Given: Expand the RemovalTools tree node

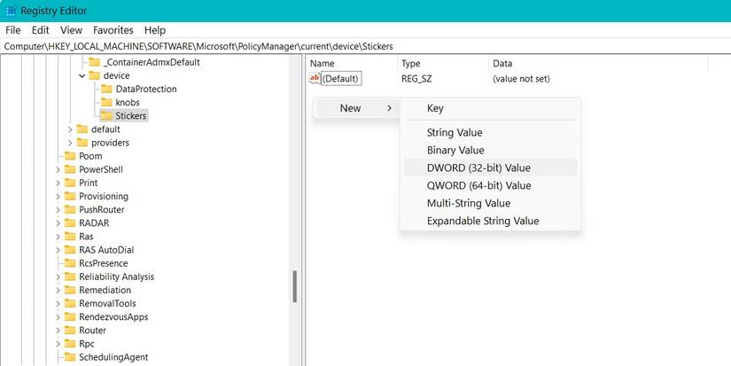Looking at the screenshot, I should pos(58,304).
